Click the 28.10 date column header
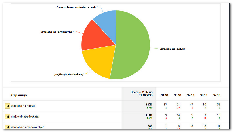 [204, 95]
